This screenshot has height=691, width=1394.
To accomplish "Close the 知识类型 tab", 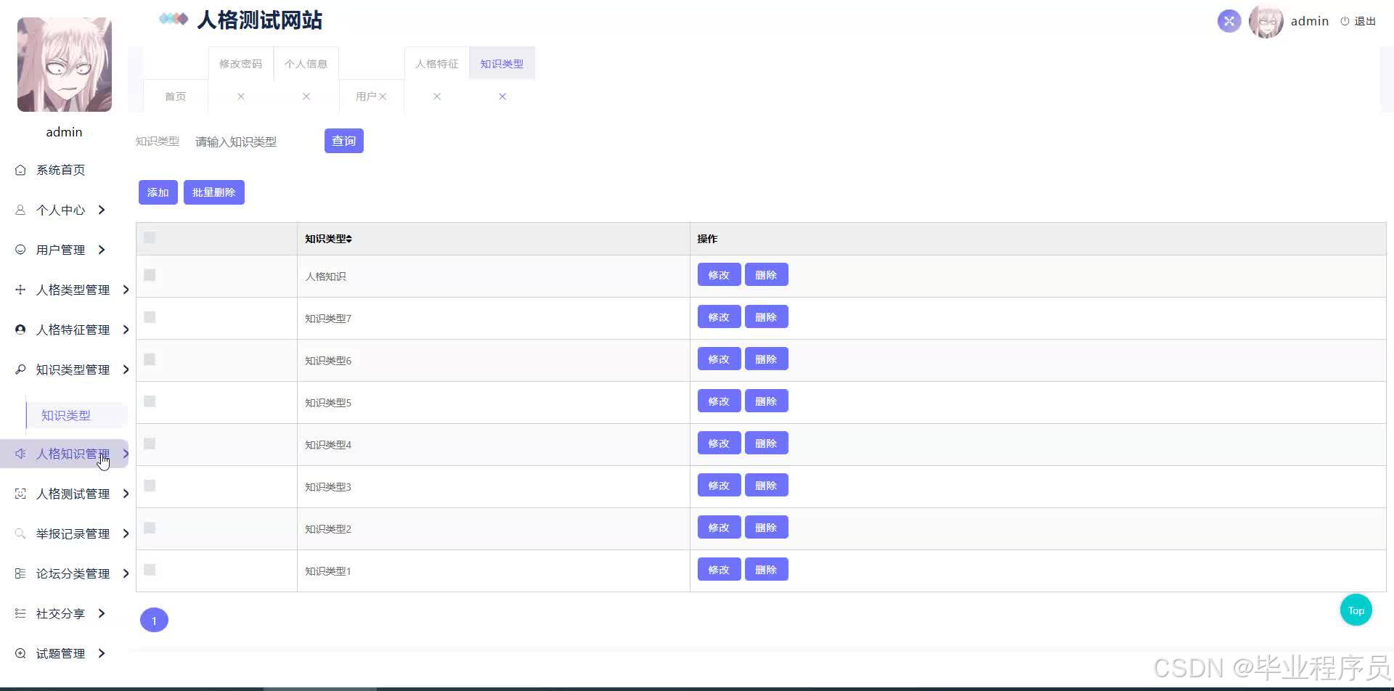I will coord(502,97).
